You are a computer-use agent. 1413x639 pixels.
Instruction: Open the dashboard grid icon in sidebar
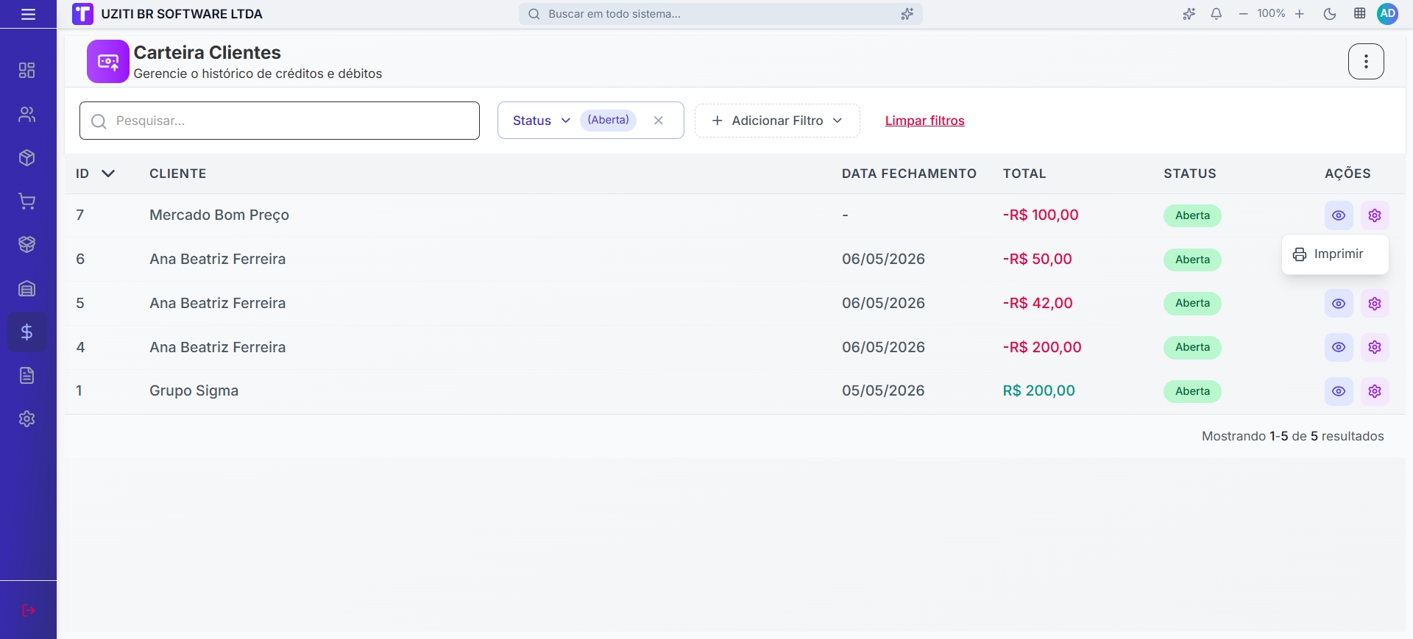pos(27,71)
